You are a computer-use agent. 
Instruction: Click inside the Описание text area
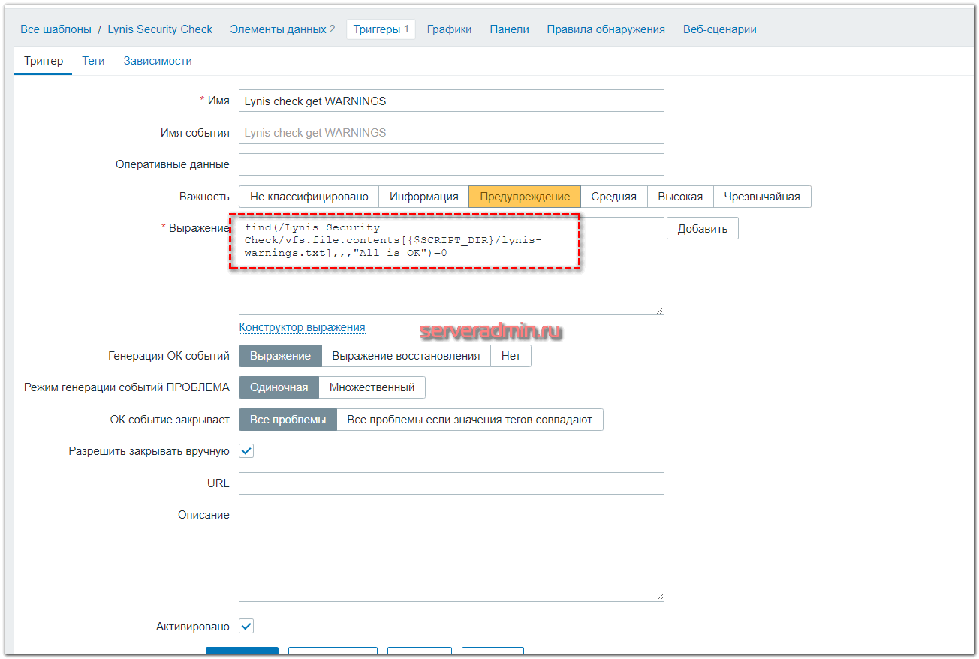(x=451, y=552)
